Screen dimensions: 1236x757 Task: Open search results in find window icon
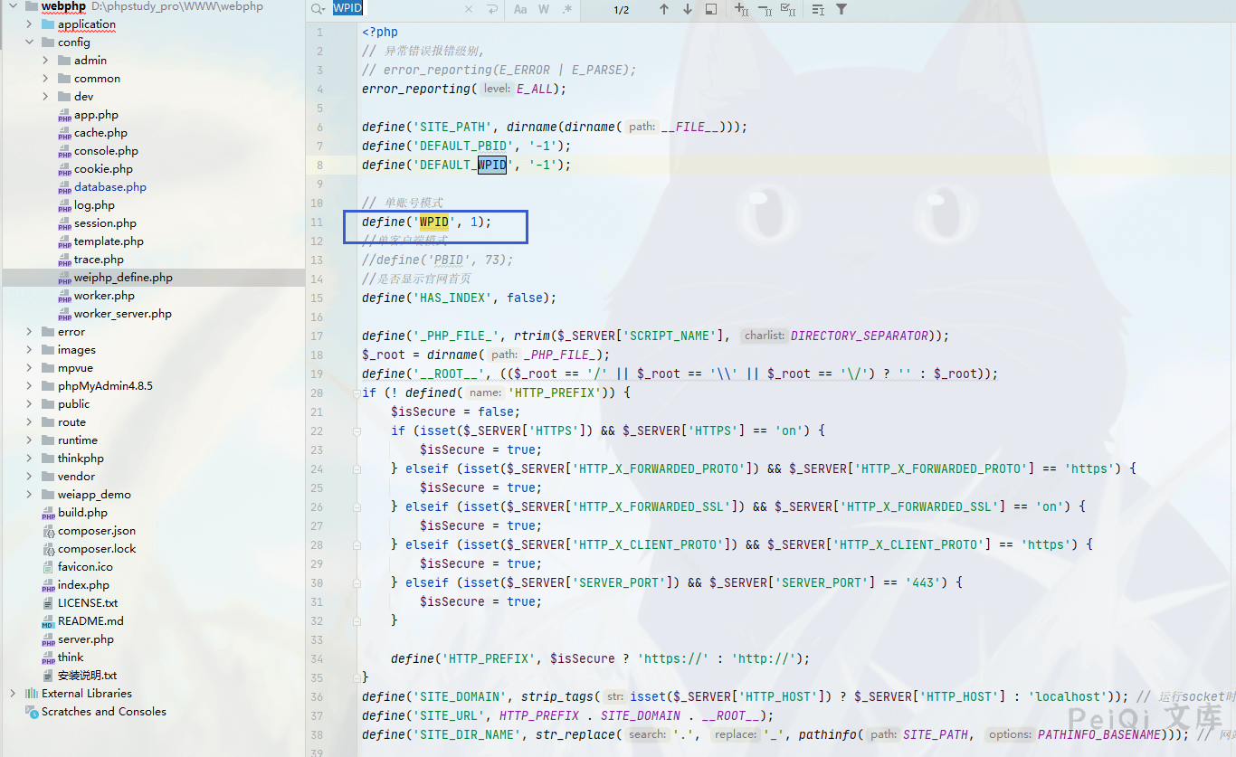(711, 9)
